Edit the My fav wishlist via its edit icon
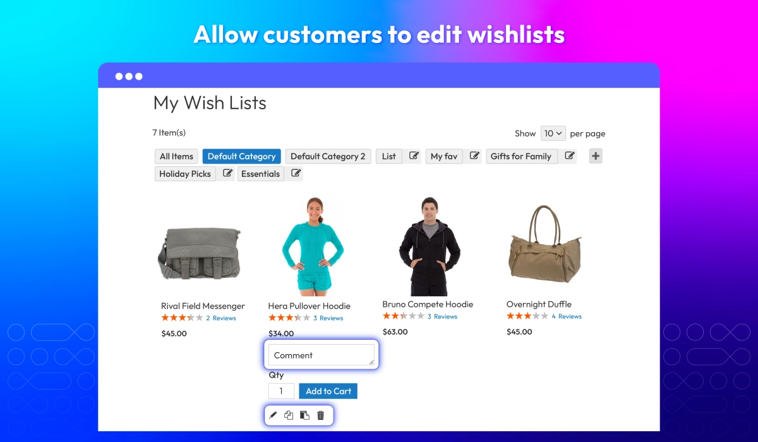 point(475,156)
